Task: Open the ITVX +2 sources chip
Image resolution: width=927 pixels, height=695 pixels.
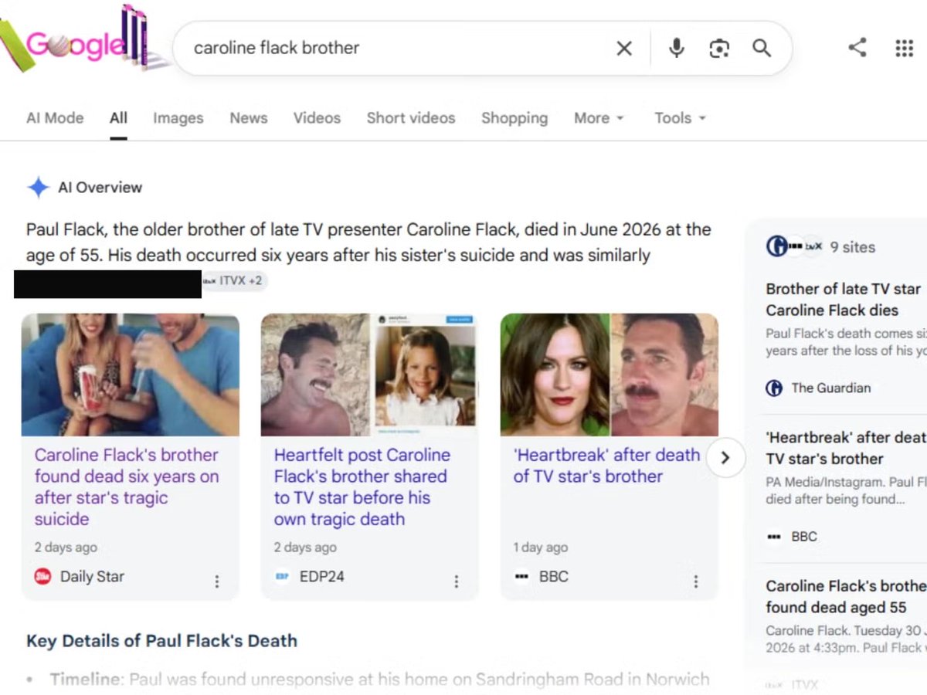Action: pos(235,281)
